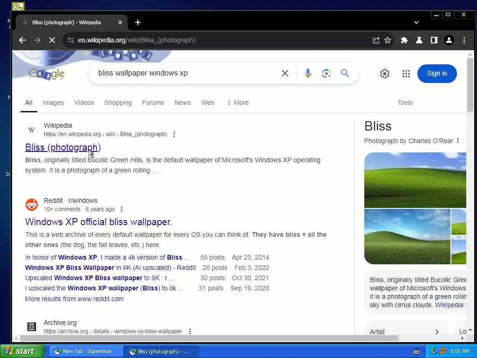The width and height of the screenshot is (477, 358).
Task: Stop loading the page
Action: pyautogui.click(x=52, y=40)
